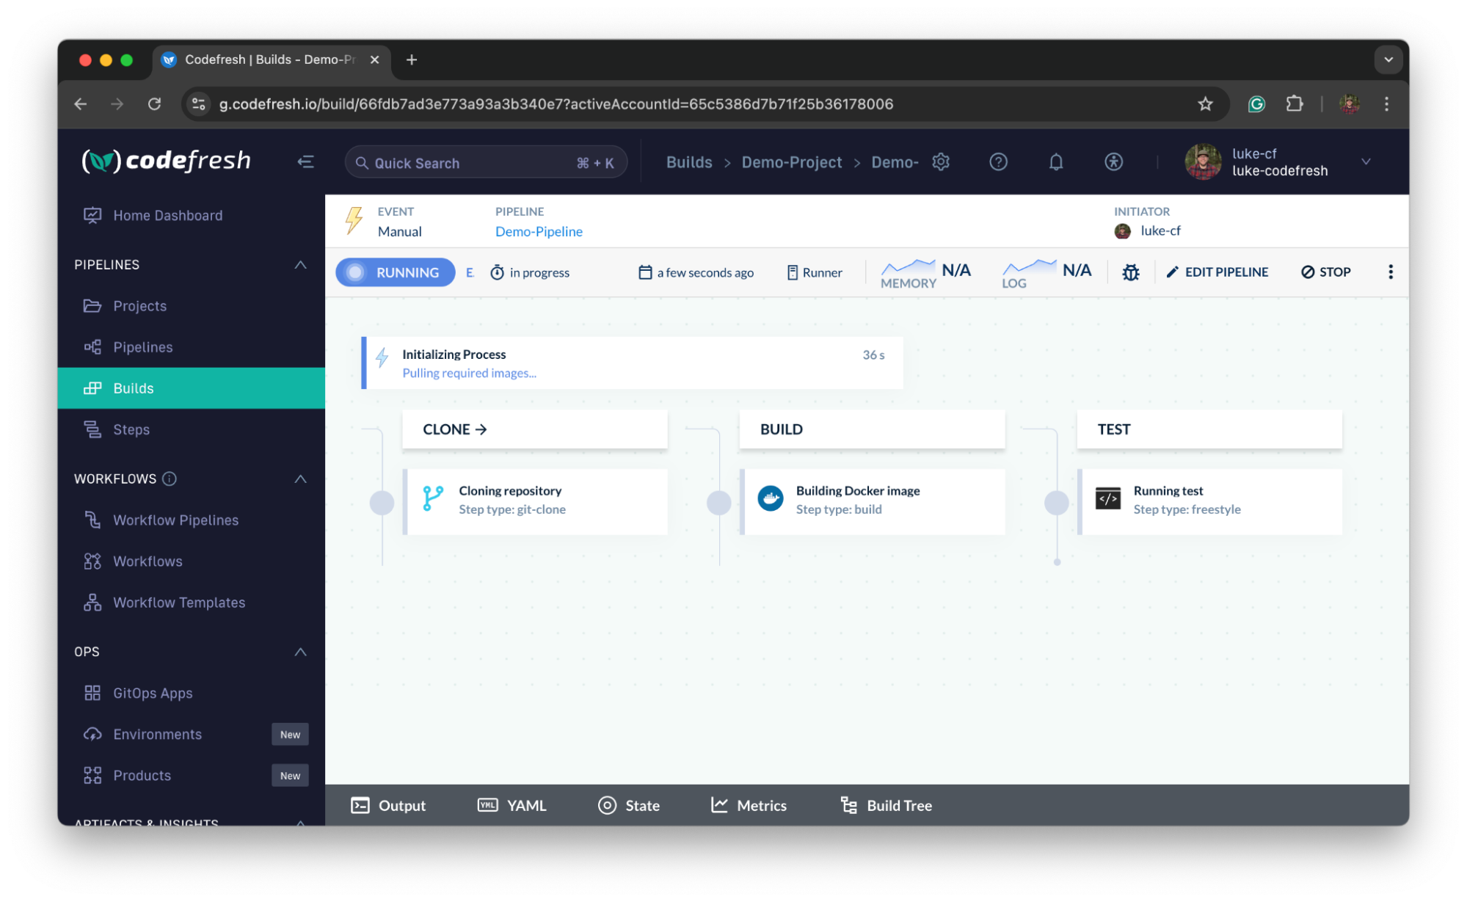The height and width of the screenshot is (902, 1467).
Task: Open the Demo-Pipeline link
Action: (538, 231)
